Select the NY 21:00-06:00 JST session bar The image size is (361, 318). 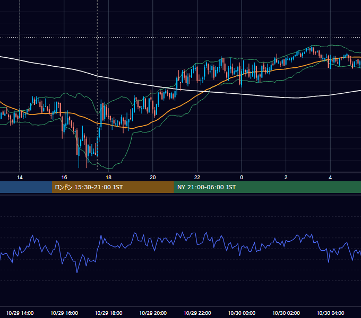(x=267, y=187)
